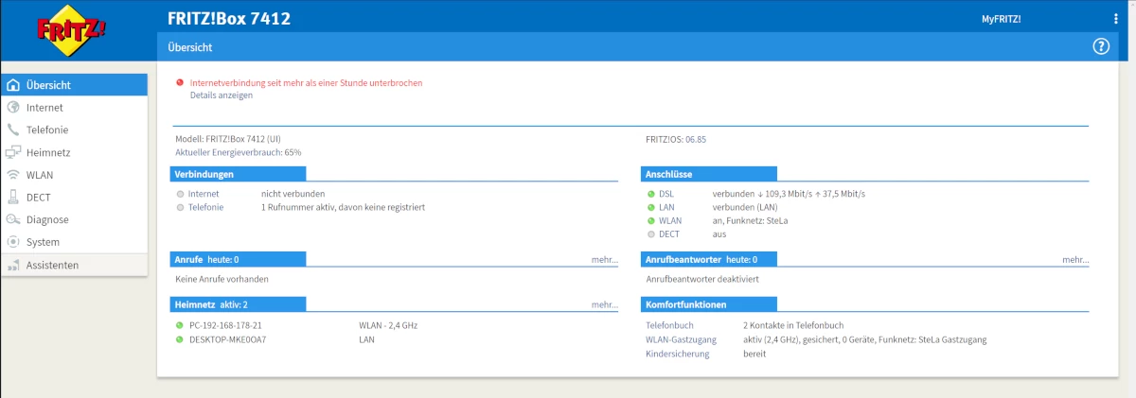Screen dimensions: 1136x398
Task: Open help with the question mark icon
Action: [1101, 46]
